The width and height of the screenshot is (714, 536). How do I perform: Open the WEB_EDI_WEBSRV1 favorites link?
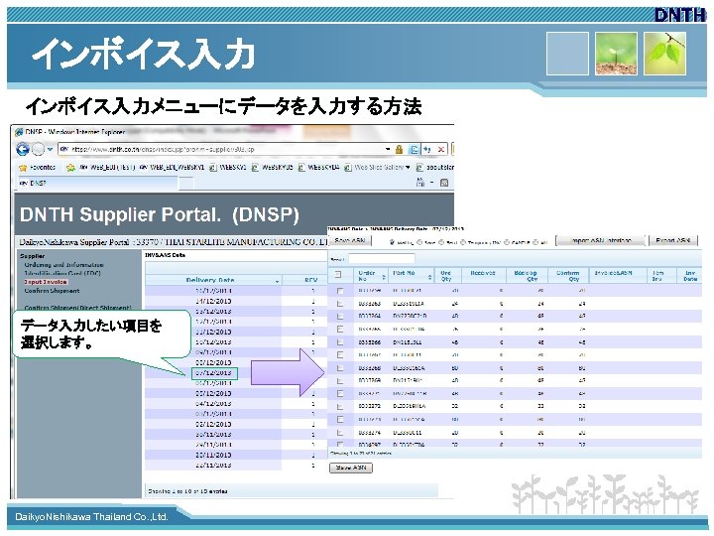(x=173, y=168)
